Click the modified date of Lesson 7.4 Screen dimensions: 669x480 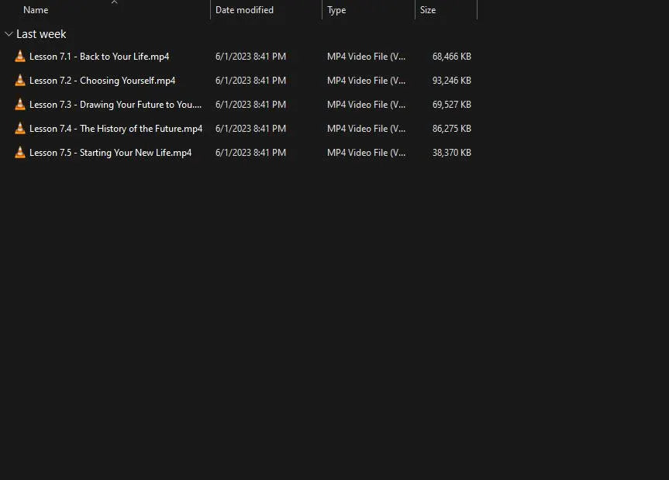[250, 129]
